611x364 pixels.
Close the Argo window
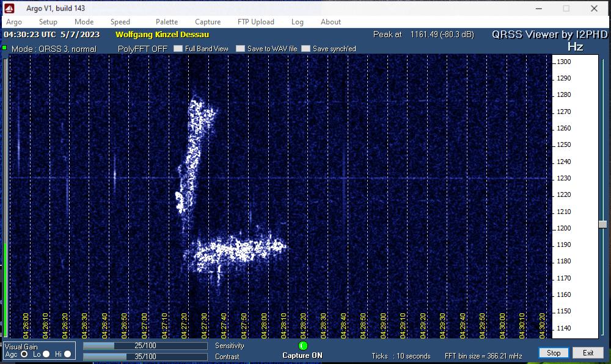click(x=594, y=8)
